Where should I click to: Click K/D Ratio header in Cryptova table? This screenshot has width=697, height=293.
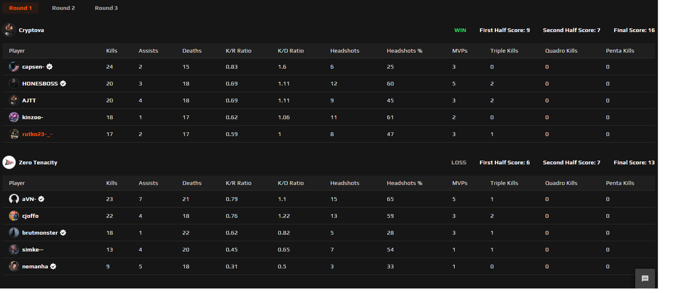point(291,51)
